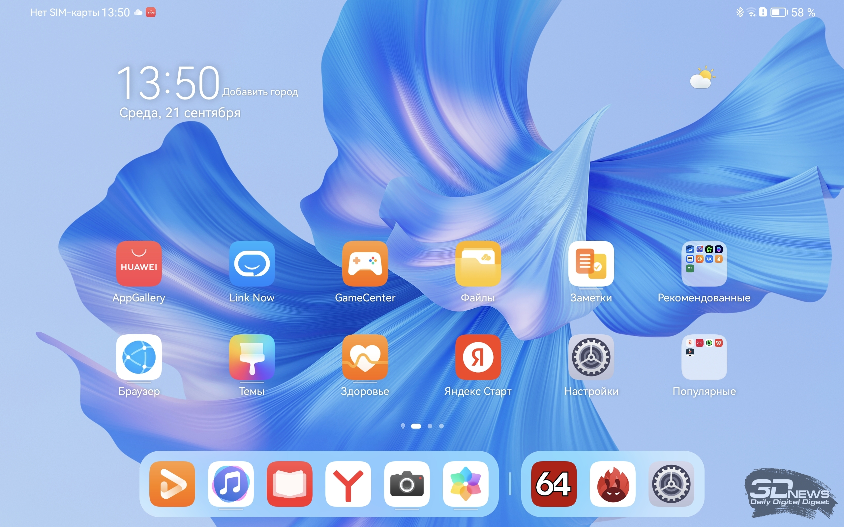
Task: Launch the Браузер app
Action: click(139, 357)
